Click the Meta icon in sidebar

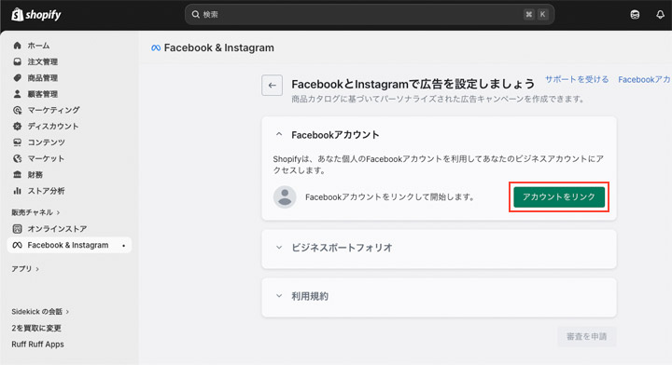tap(17, 245)
